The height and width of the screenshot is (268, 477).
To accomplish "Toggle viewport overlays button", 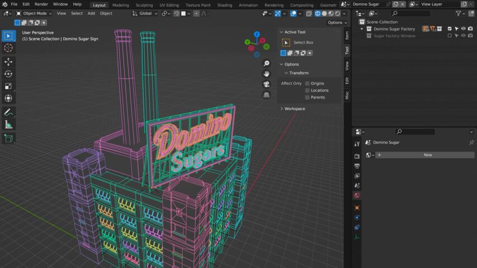I will (x=293, y=13).
